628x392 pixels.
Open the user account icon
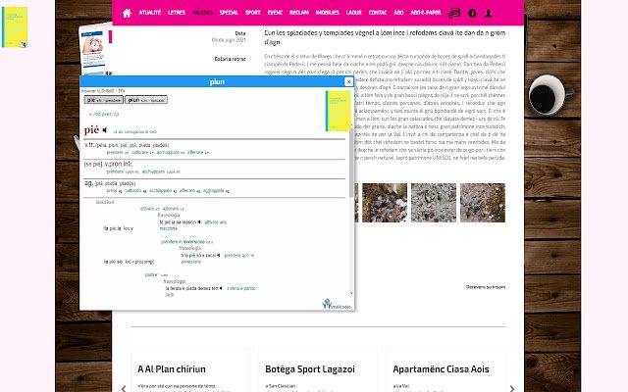tap(489, 13)
